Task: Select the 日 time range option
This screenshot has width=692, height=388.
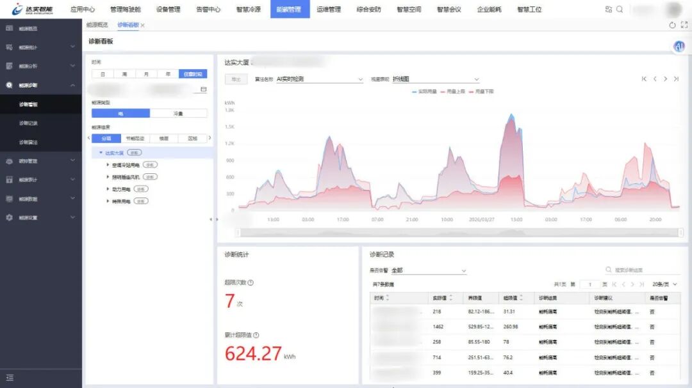Action: pos(103,74)
